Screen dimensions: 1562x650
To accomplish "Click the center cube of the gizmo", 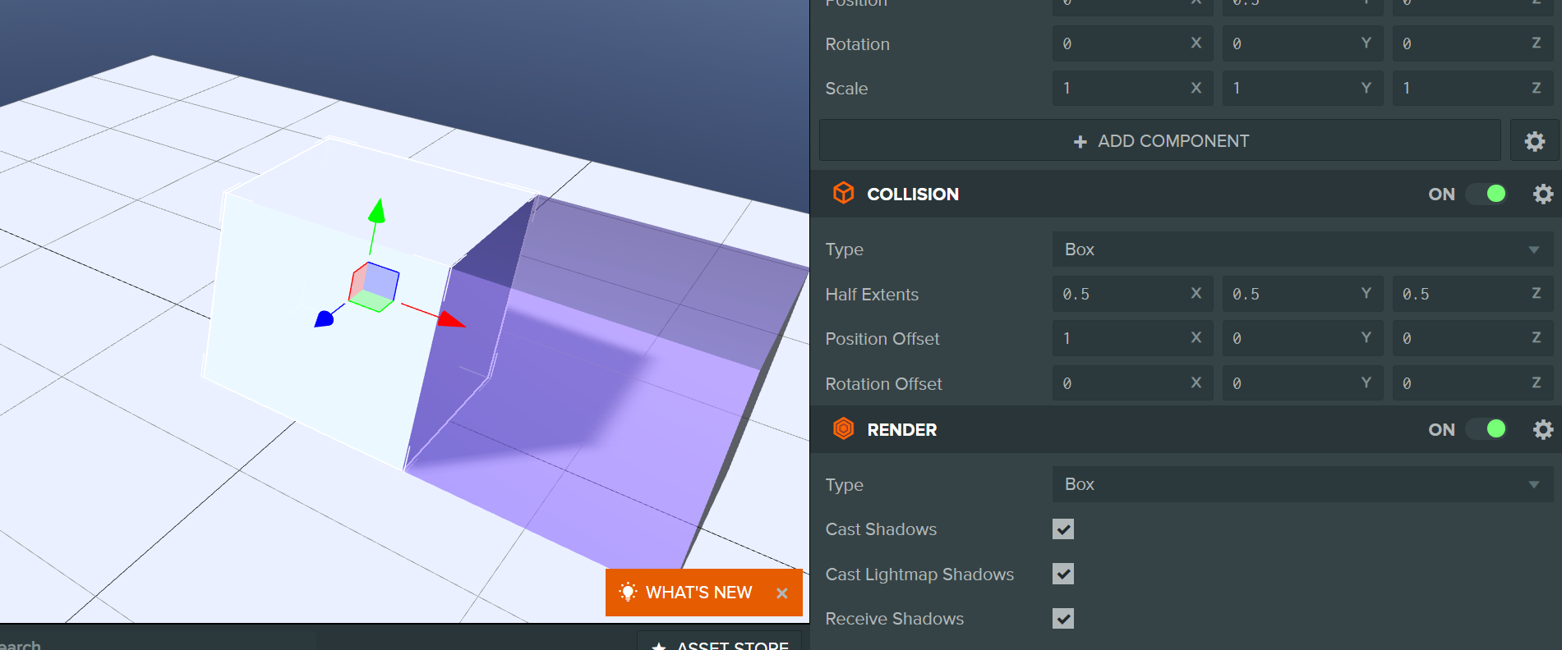I will pos(374,286).
